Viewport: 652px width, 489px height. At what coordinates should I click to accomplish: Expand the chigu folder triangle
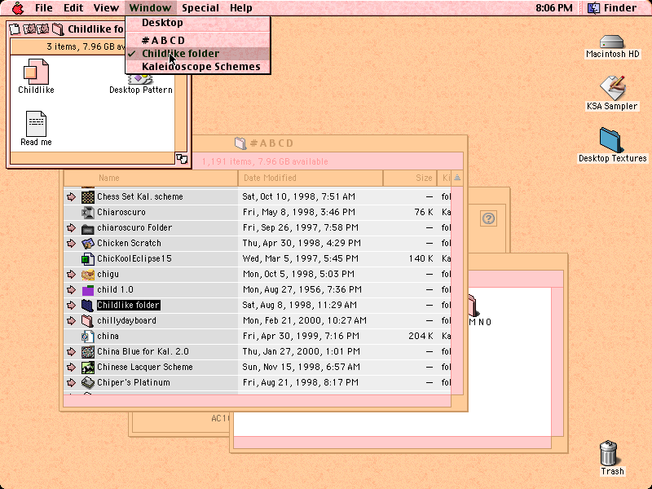(x=71, y=275)
